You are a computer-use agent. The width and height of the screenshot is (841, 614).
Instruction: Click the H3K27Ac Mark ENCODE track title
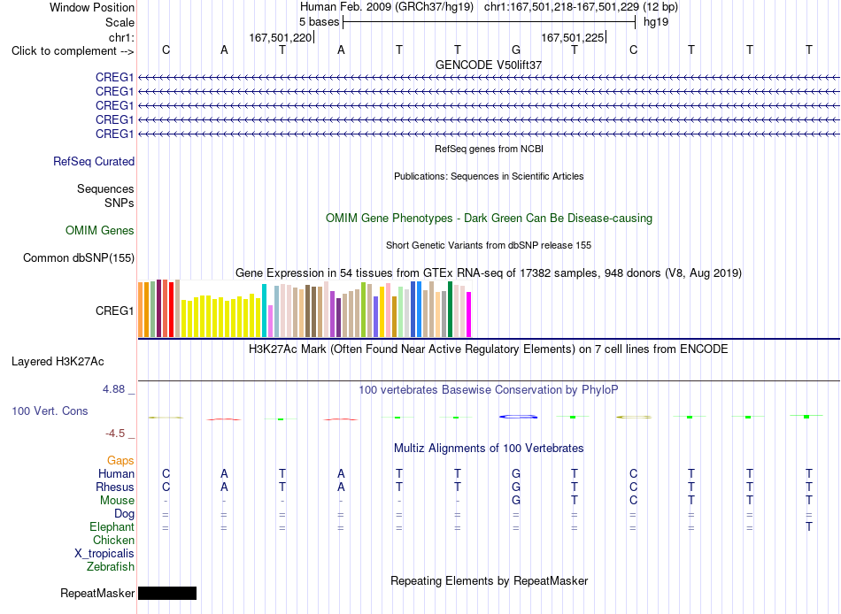coord(489,349)
